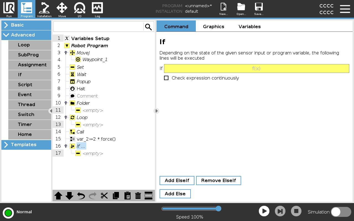Move node up with up arrow icon

click(58, 196)
